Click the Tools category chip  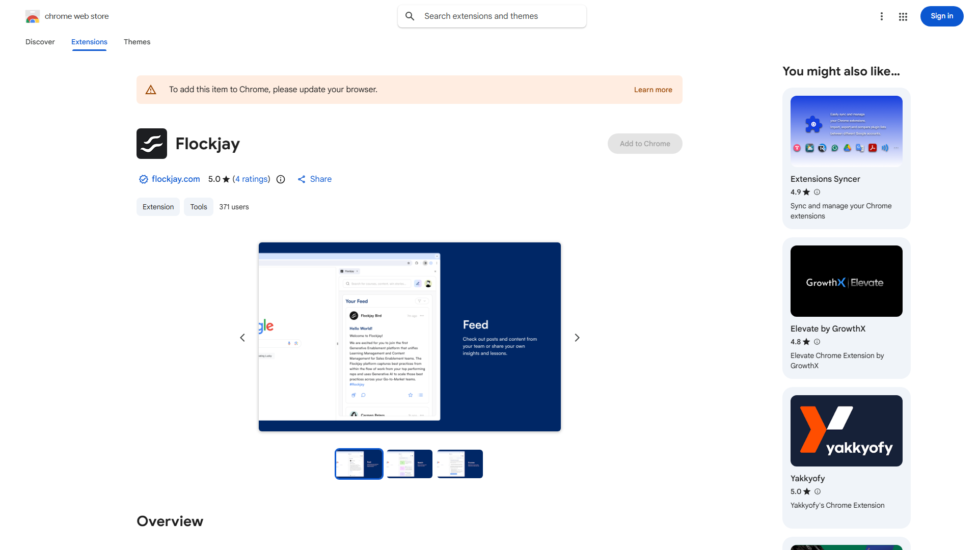pyautogui.click(x=199, y=207)
